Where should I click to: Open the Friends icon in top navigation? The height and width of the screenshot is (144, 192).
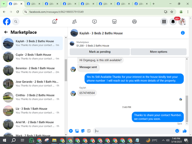click(x=74, y=22)
